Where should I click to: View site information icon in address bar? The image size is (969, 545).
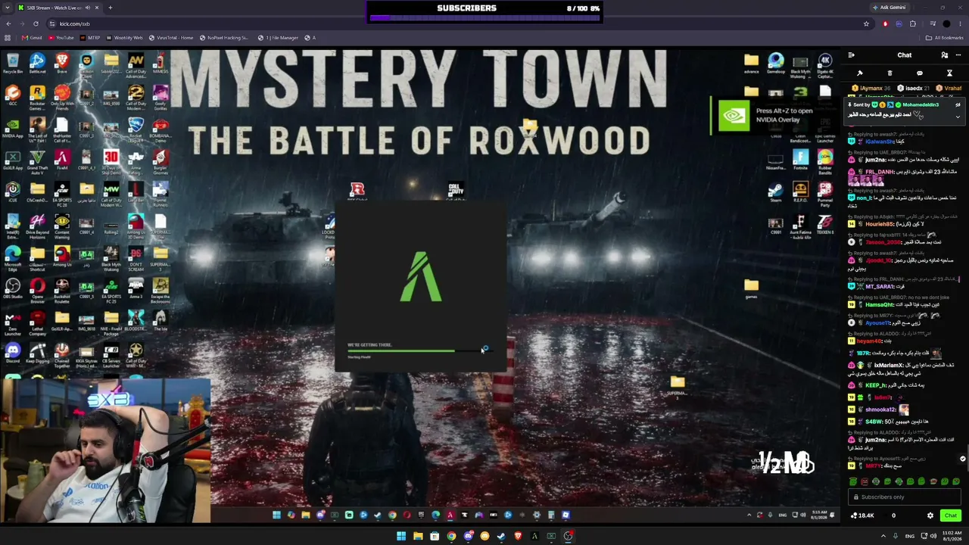[x=51, y=23]
